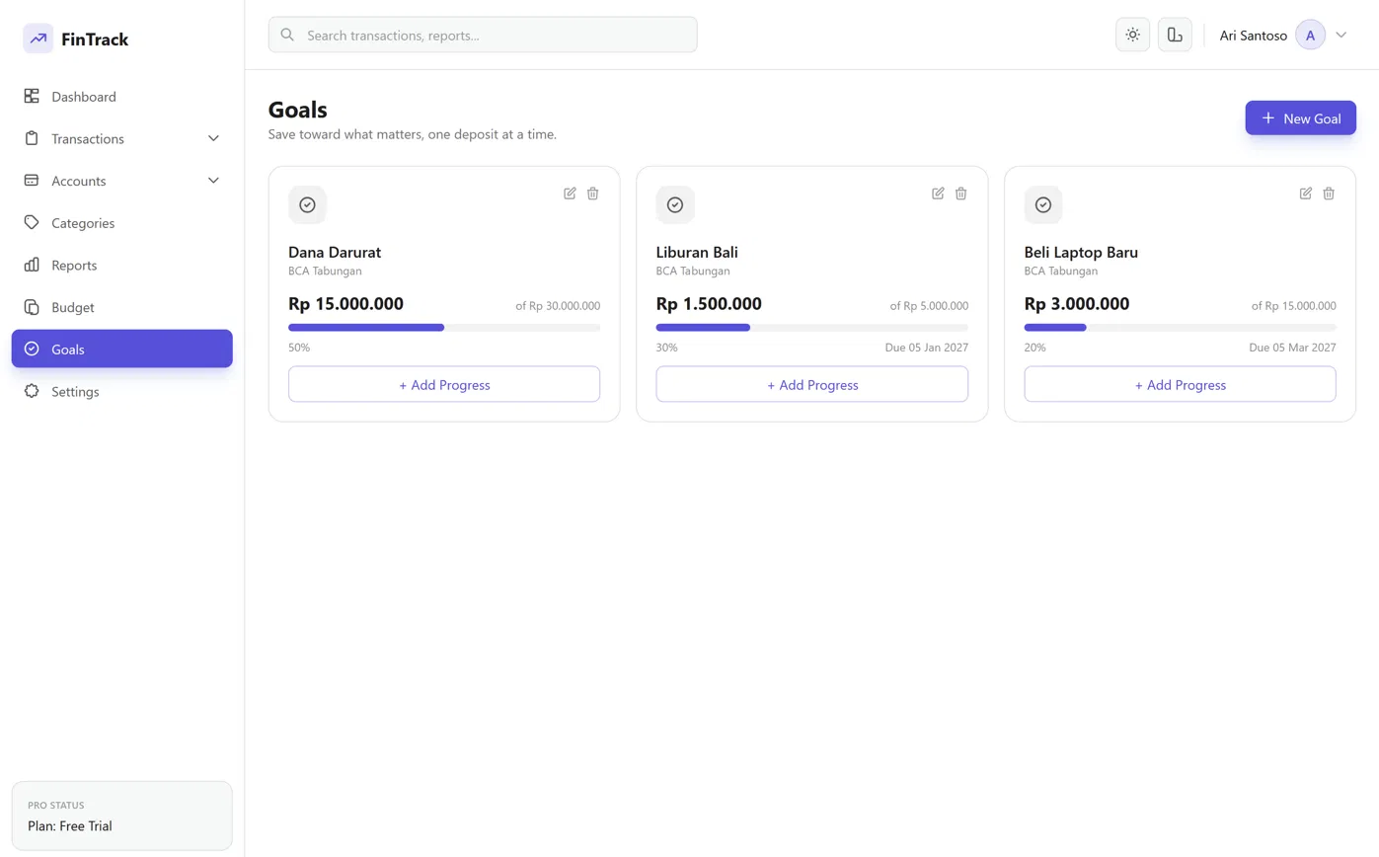Screen dimensions: 1379x857
Task: Open the Transactions sidebar item
Action: (x=121, y=138)
